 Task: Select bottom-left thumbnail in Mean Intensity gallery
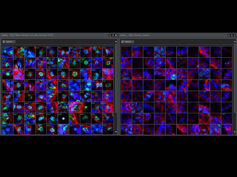(x=7, y=130)
